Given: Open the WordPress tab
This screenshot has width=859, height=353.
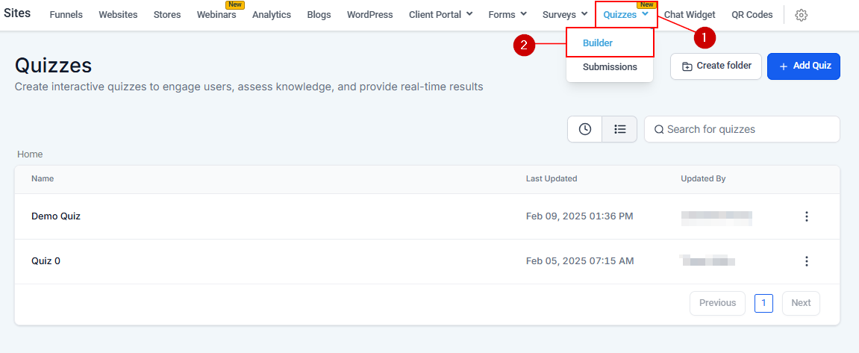Looking at the screenshot, I should pyautogui.click(x=369, y=15).
